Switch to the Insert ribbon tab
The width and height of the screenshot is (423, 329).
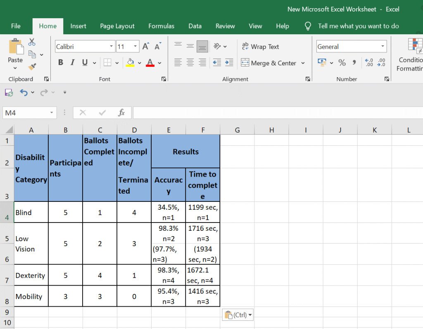(78, 26)
